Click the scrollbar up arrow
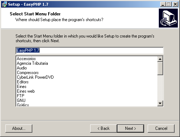Screen dimensions: 180x137 pyautogui.click(x=160, y=59)
